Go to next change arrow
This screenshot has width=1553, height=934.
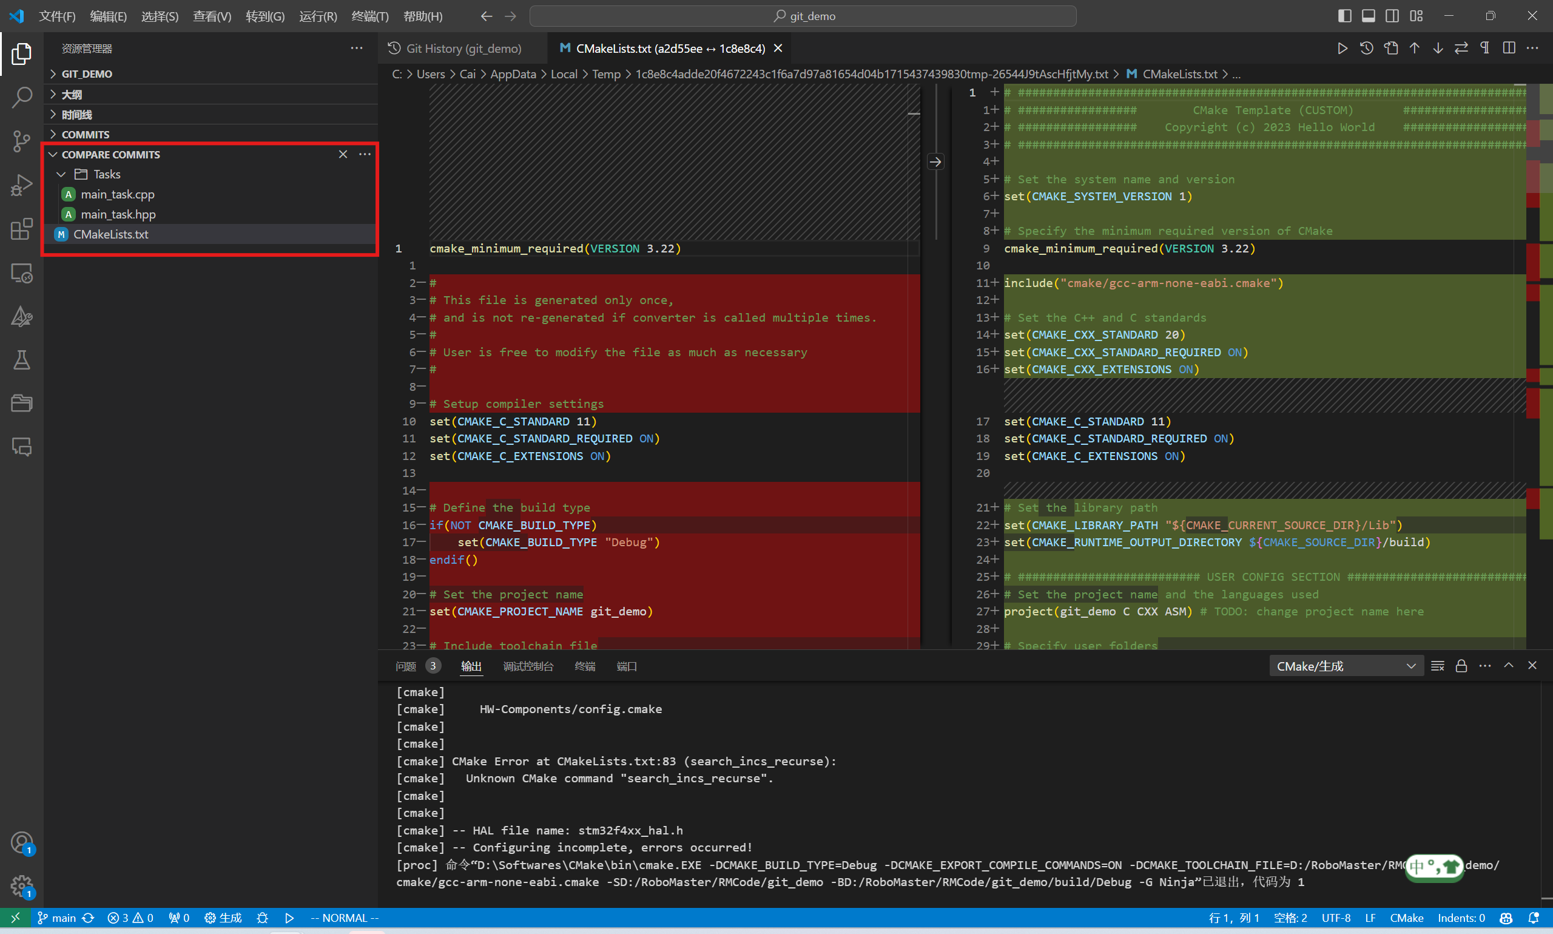[1438, 49]
